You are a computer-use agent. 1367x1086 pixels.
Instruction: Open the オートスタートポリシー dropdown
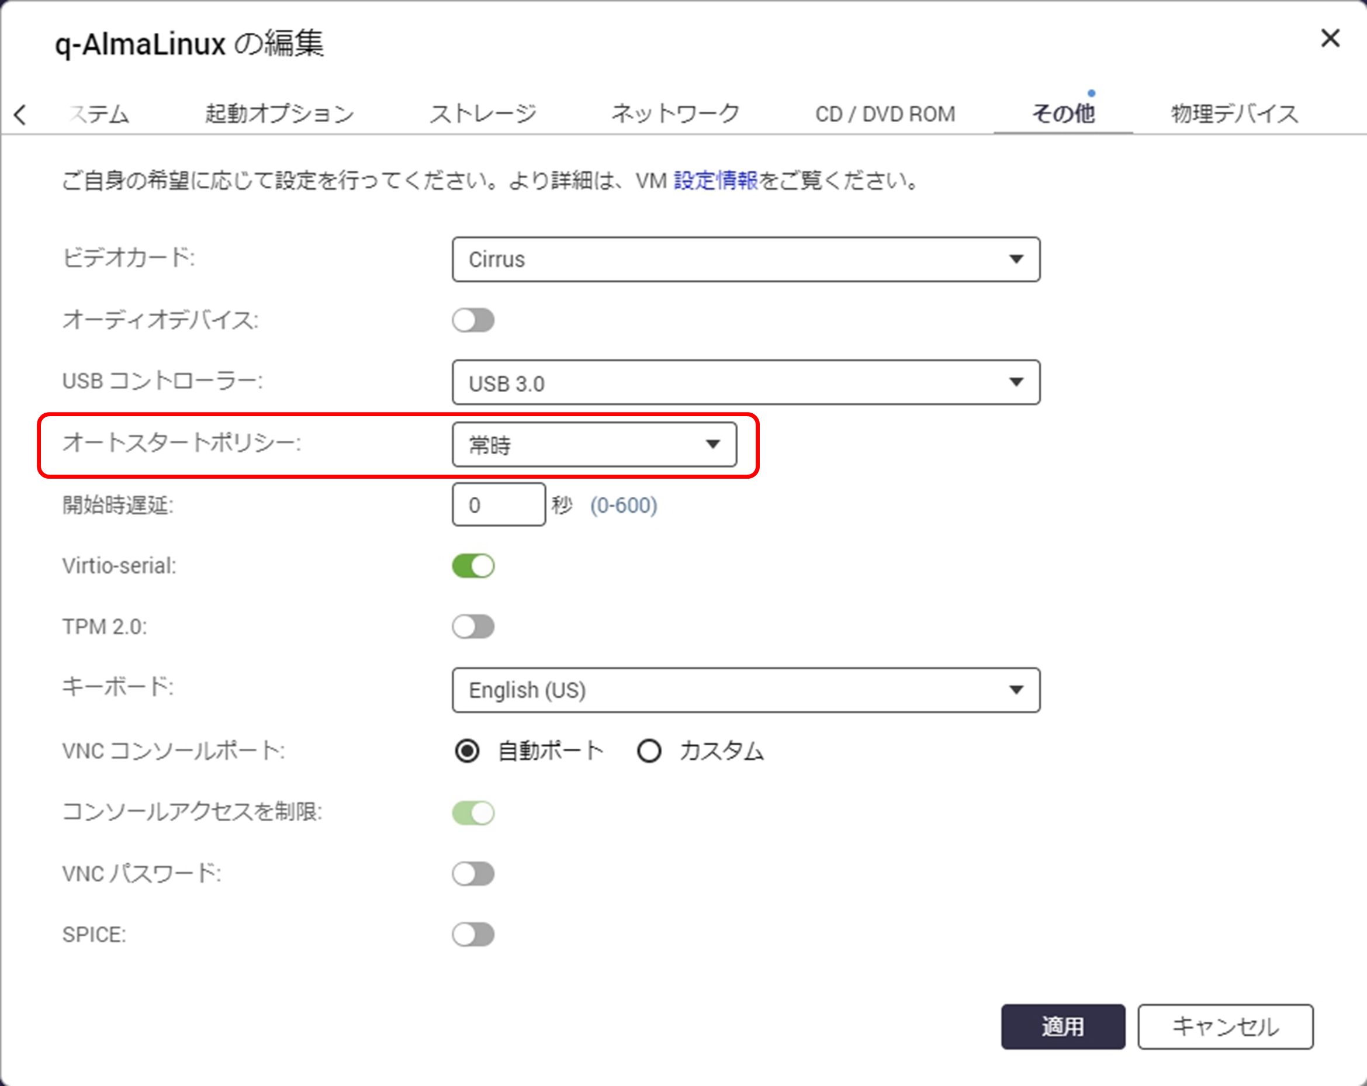(x=594, y=444)
